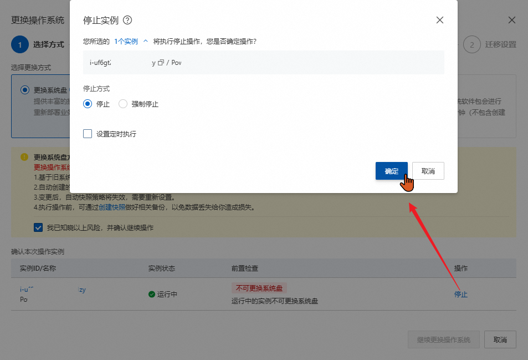This screenshot has width=528, height=360.
Task: Click the 停止 link in 操作 column
Action: [x=460, y=294]
